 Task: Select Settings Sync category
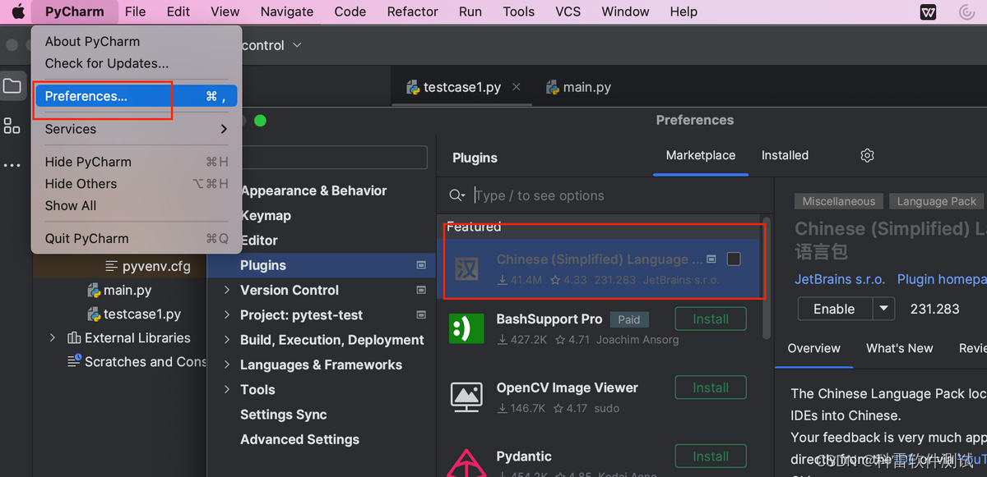pyautogui.click(x=284, y=415)
